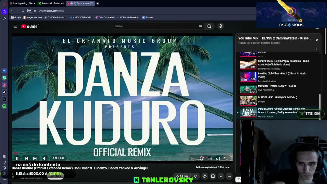Open a new browser tab
Viewport: 327px width, 184px height.
coord(98,3)
